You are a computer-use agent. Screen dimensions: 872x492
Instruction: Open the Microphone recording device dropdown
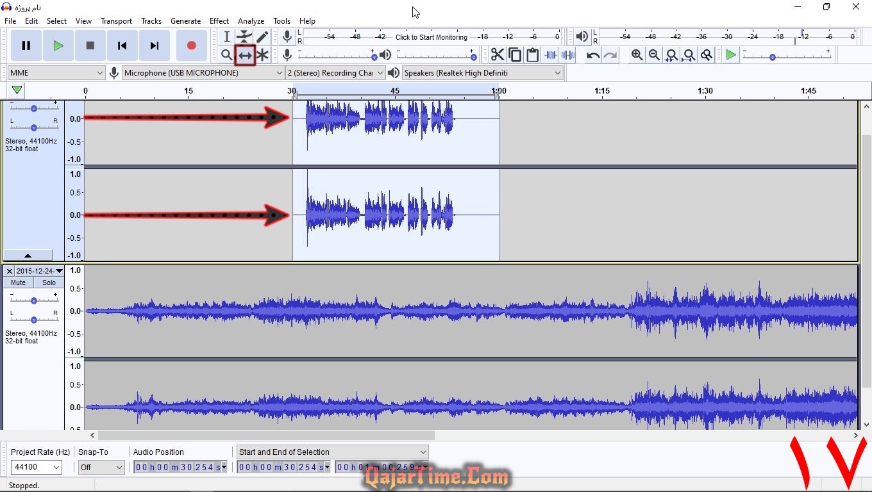coord(203,73)
